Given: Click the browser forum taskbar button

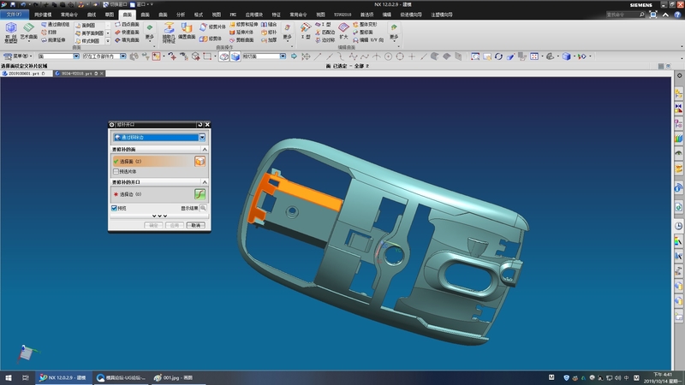Looking at the screenshot, I should [x=122, y=377].
